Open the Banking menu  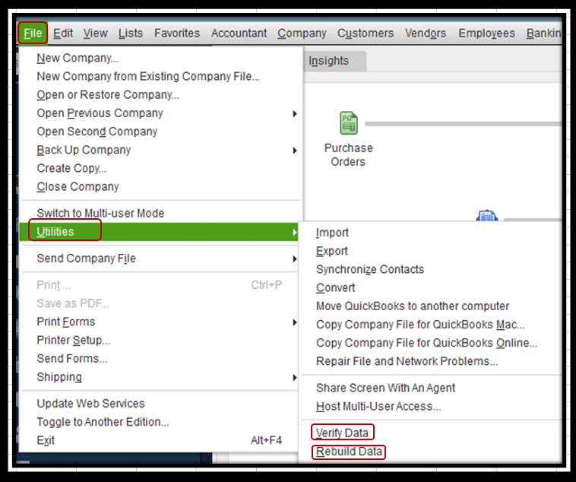543,33
